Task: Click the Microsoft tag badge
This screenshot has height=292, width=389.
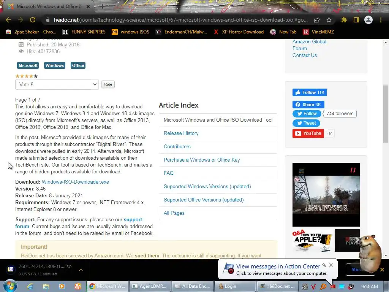Action: point(28,65)
